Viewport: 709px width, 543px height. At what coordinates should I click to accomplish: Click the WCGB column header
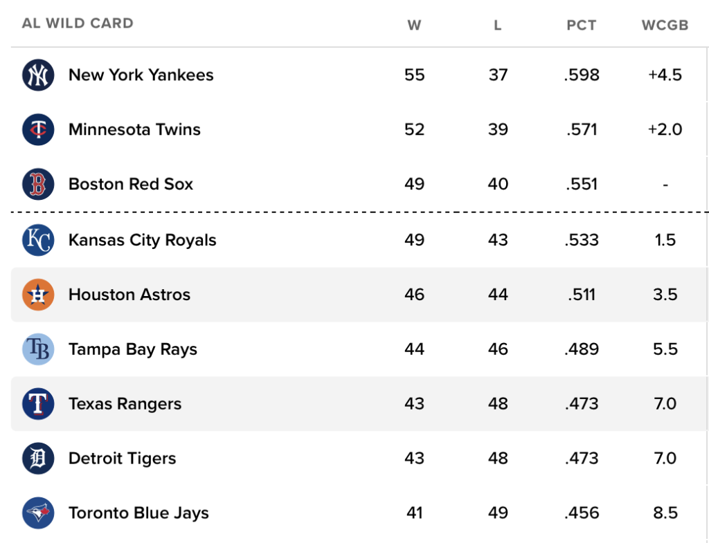665,26
